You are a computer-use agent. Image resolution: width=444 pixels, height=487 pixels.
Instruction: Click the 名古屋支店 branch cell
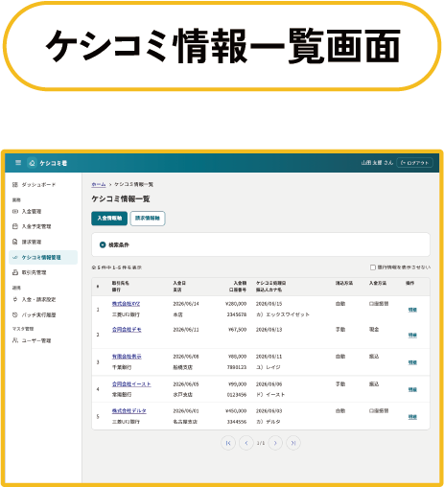185,422
